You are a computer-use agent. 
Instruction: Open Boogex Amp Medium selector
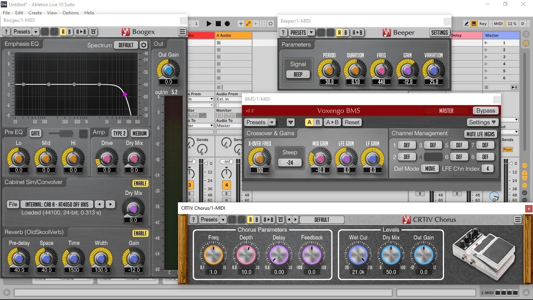click(x=139, y=133)
